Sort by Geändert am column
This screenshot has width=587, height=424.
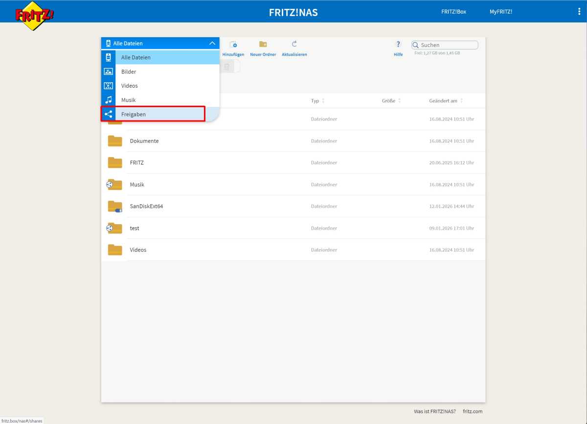click(x=446, y=101)
